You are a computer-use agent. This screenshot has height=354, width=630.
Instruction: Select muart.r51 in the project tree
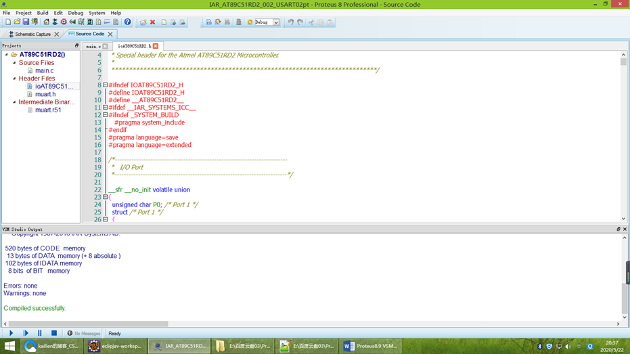pos(48,110)
